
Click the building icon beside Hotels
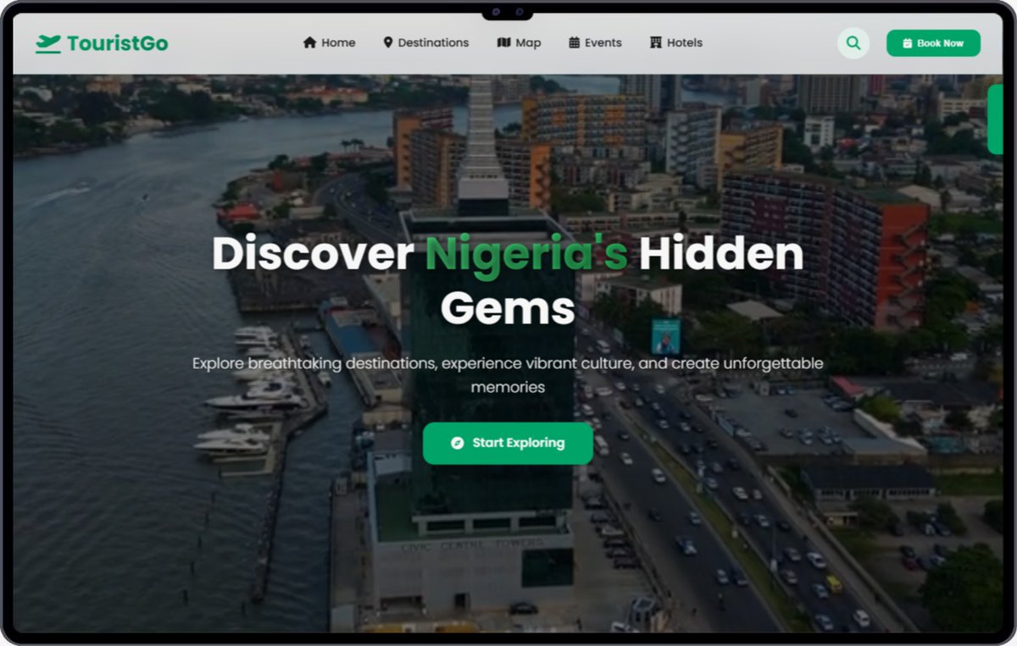(654, 42)
